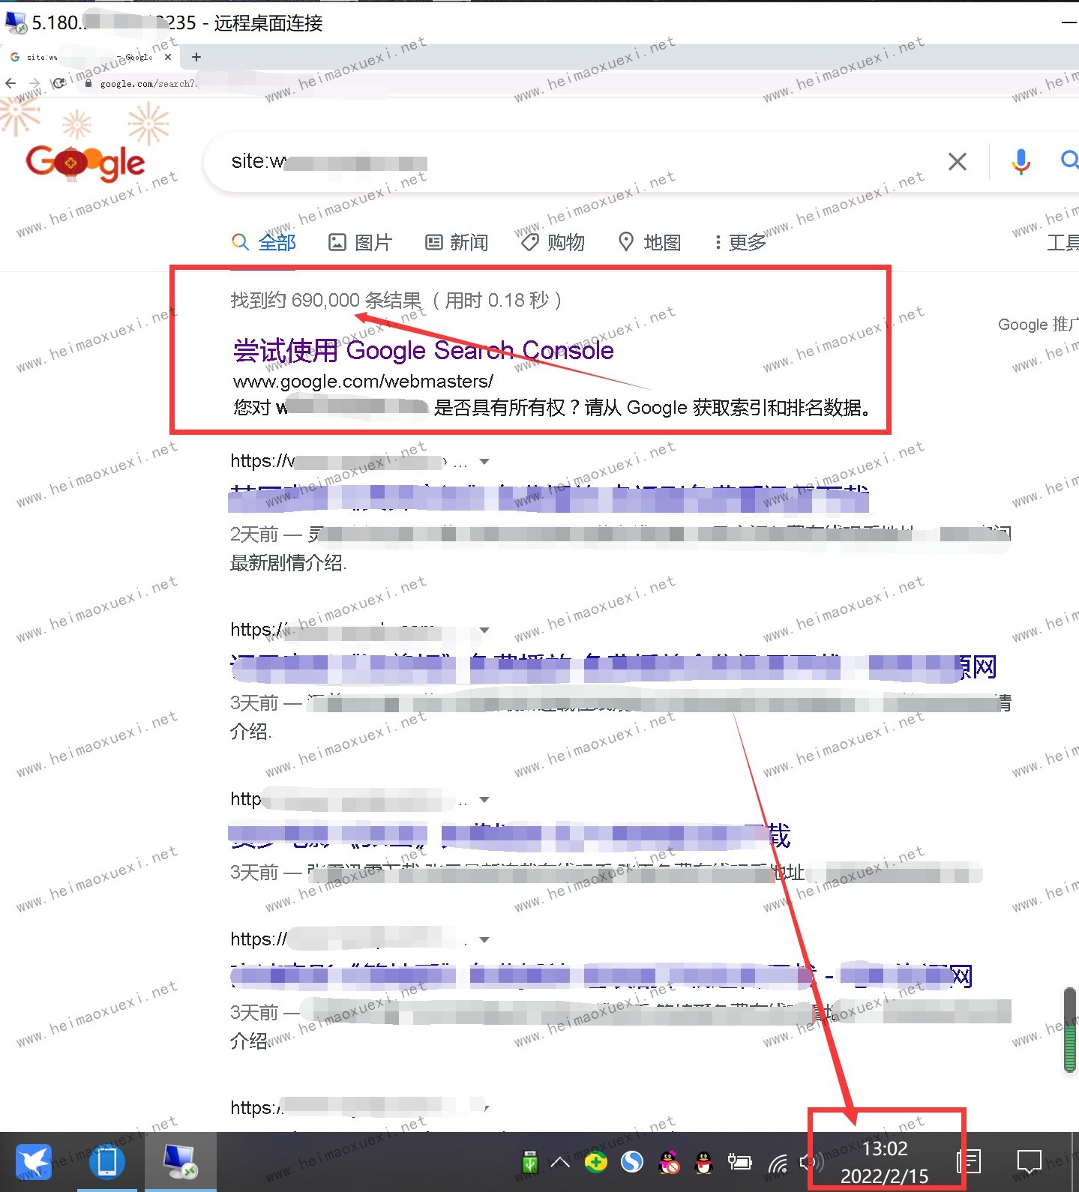1079x1192 pixels.
Task: Open the Sogou browser tray icon
Action: 632,1162
